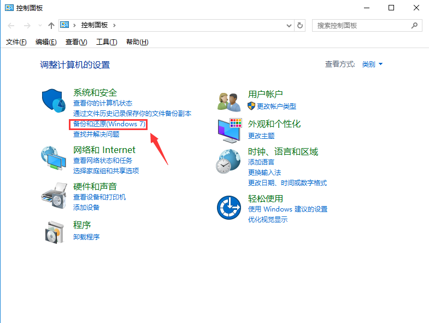Open 备份和还原(Windows 7) link
This screenshot has height=323, width=429.
pyautogui.click(x=109, y=124)
